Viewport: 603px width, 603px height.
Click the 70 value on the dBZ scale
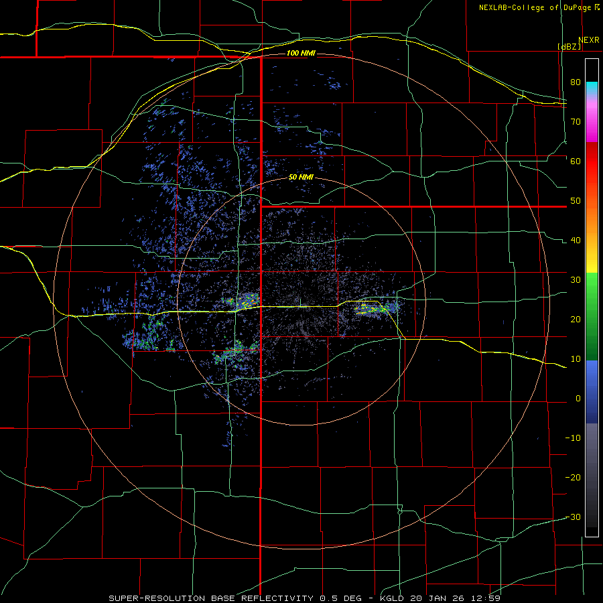coord(576,121)
